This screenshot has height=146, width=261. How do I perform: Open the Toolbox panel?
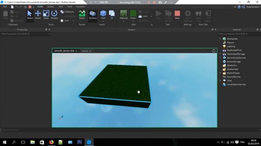pyautogui.click(x=93, y=15)
